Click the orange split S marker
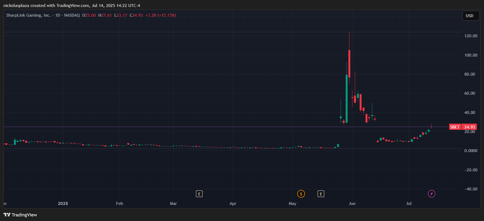Screen dimensions: 484x221 [x=301, y=194]
